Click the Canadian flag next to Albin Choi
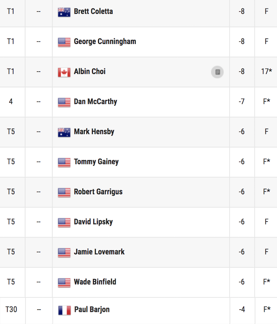 point(64,72)
